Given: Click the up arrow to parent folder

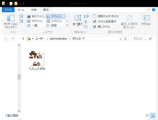Looking at the screenshot, I should [x=23, y=39].
